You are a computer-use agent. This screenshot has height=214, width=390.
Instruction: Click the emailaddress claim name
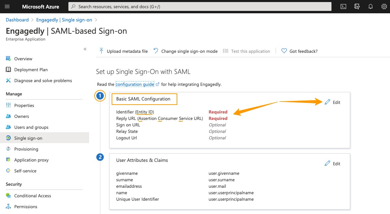coord(129,186)
